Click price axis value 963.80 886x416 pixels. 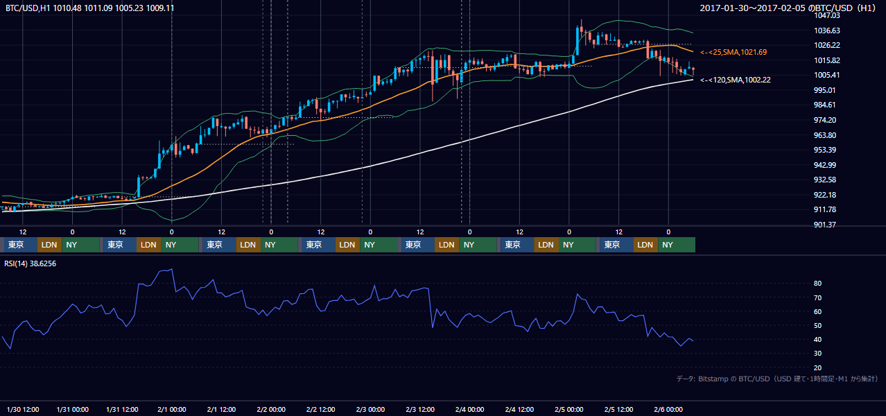825,135
